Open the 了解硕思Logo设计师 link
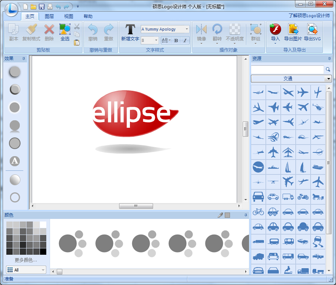 (x=309, y=16)
